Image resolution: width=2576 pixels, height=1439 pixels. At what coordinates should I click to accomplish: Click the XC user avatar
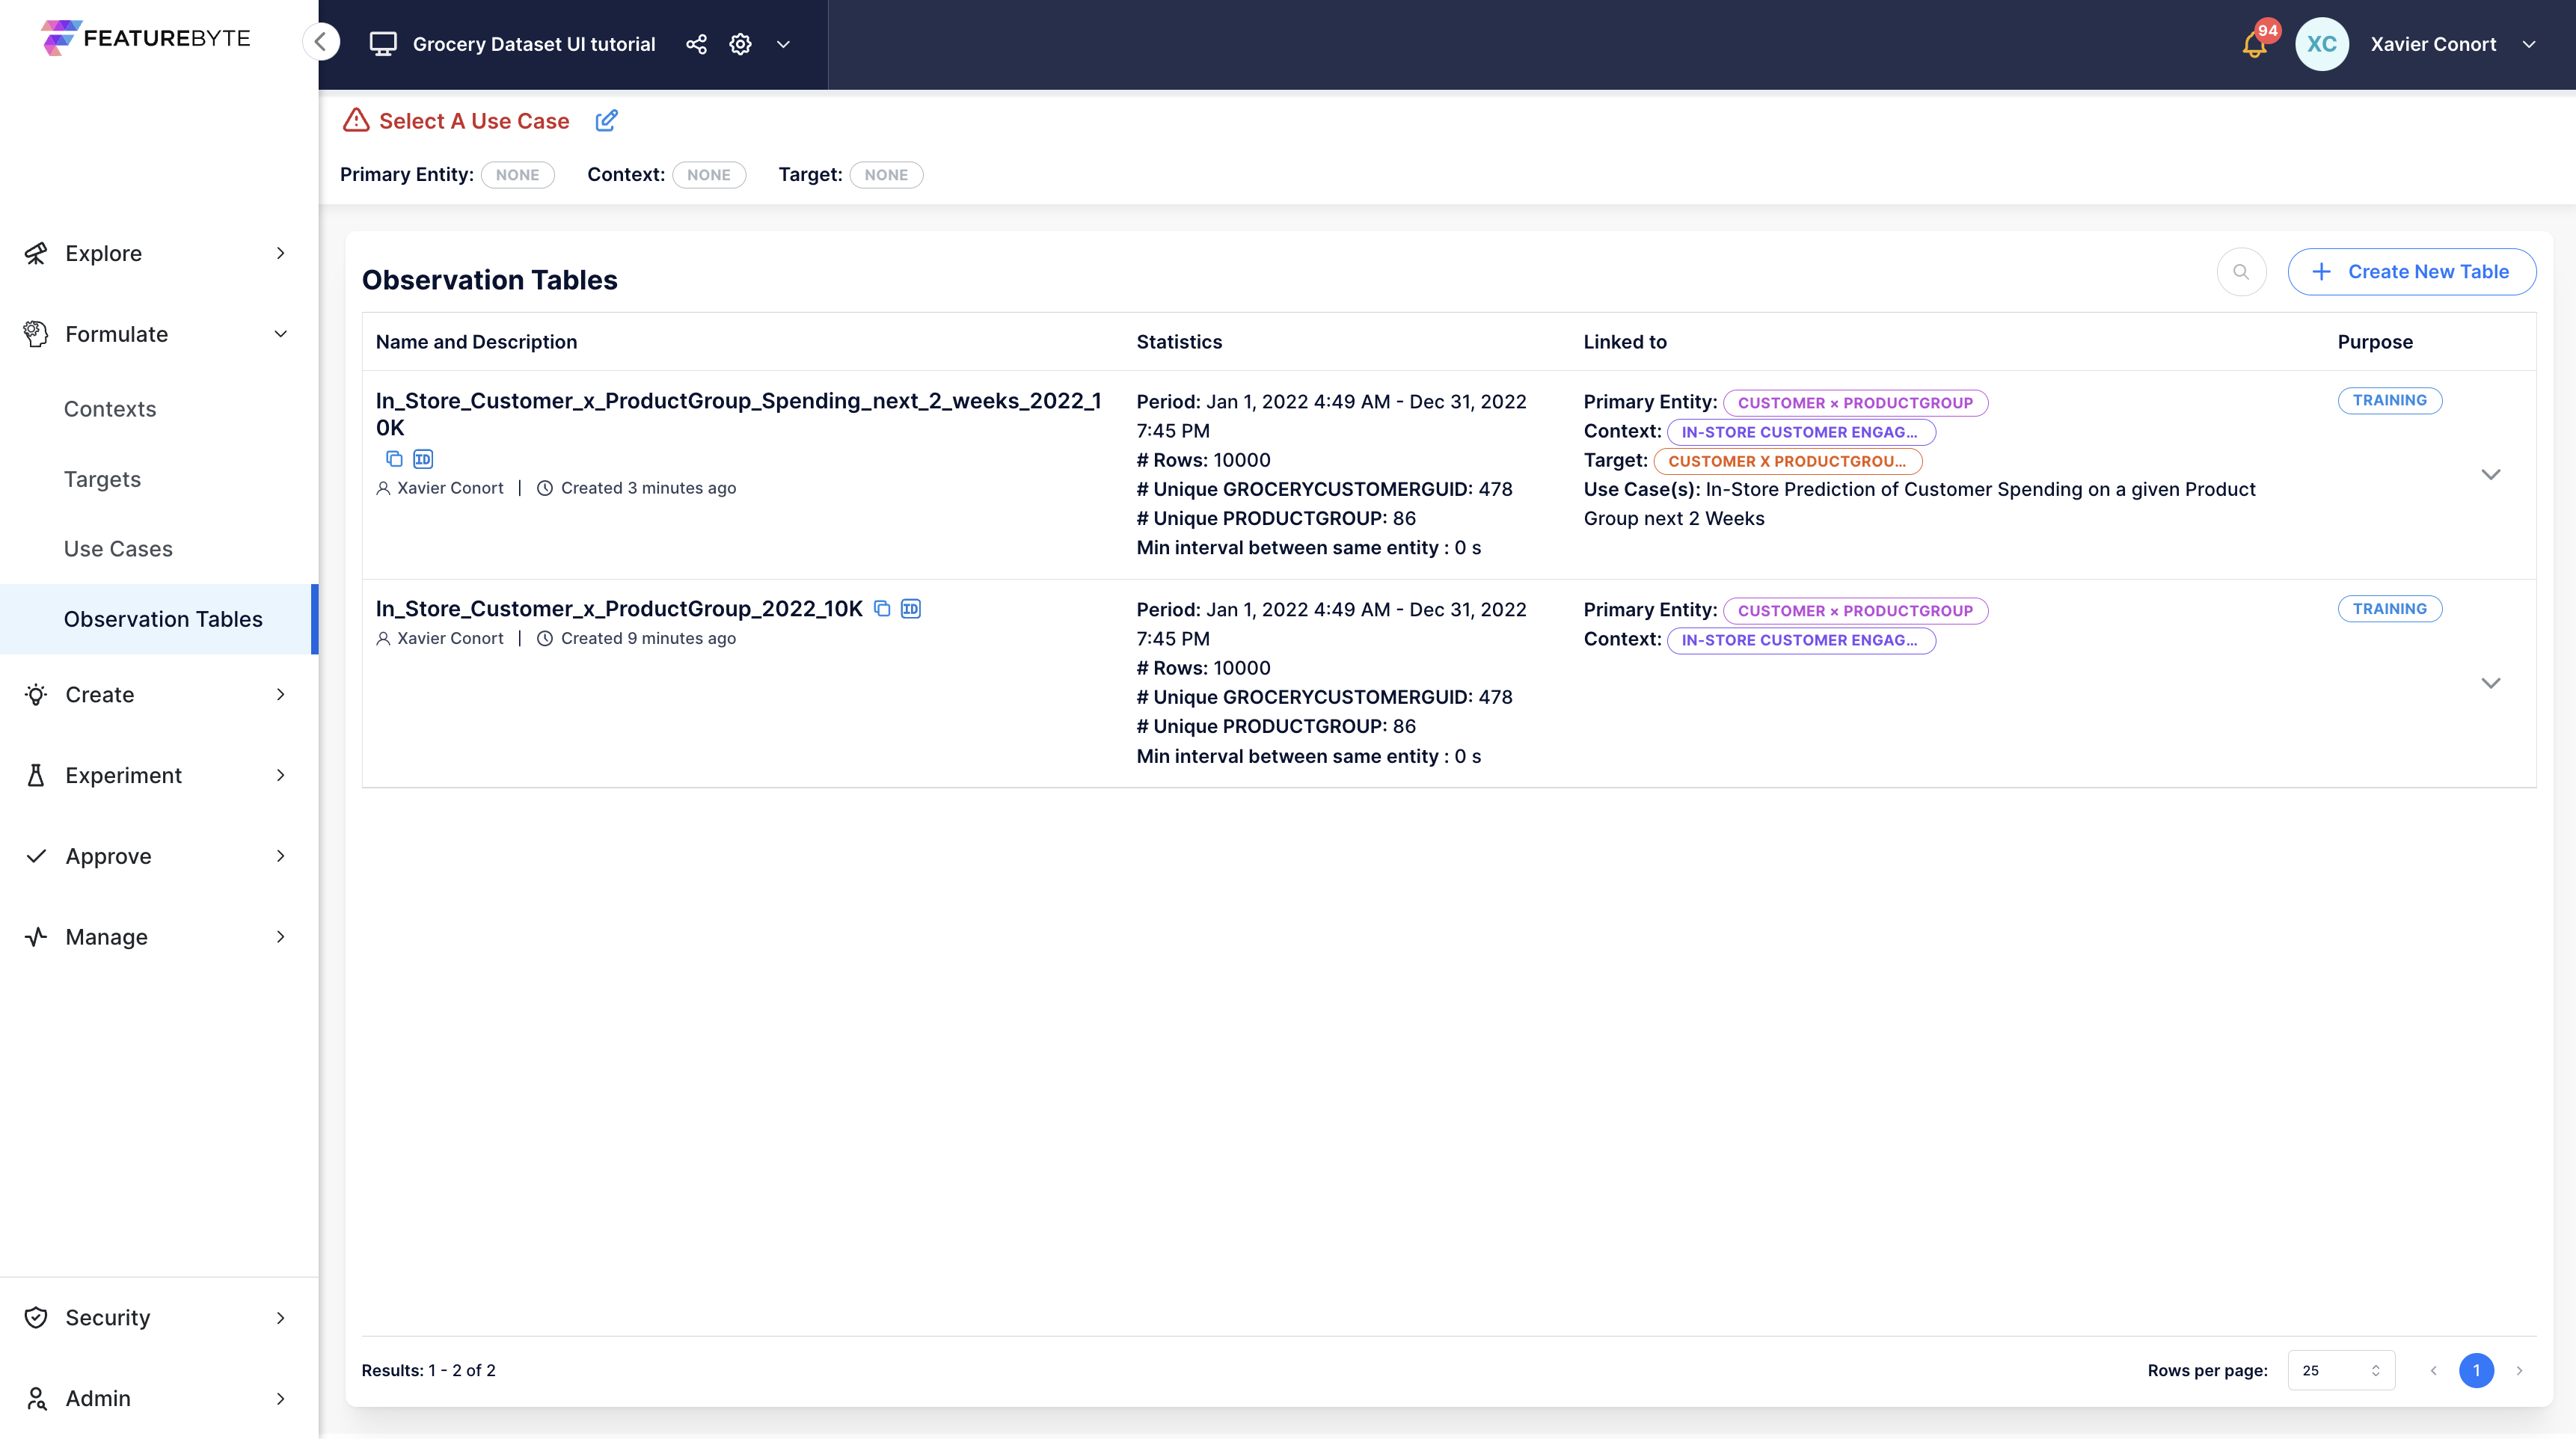click(x=2322, y=44)
